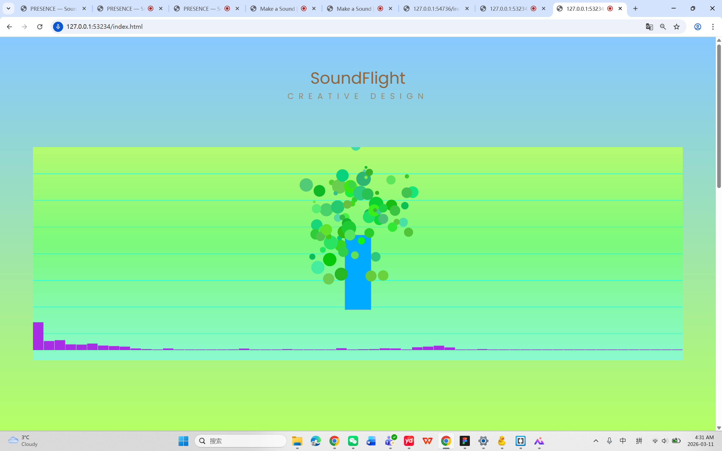Viewport: 722px width, 451px height.
Task: Reload the SoundFlight page
Action: (x=40, y=26)
